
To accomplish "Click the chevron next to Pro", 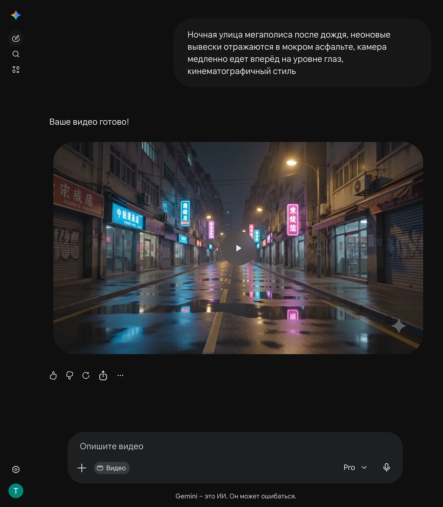I will 364,467.
